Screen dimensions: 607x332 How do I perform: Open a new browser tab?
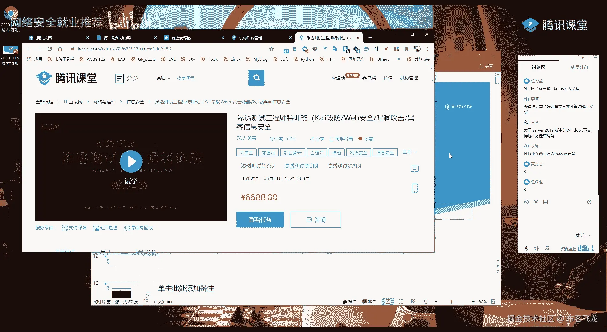point(370,38)
